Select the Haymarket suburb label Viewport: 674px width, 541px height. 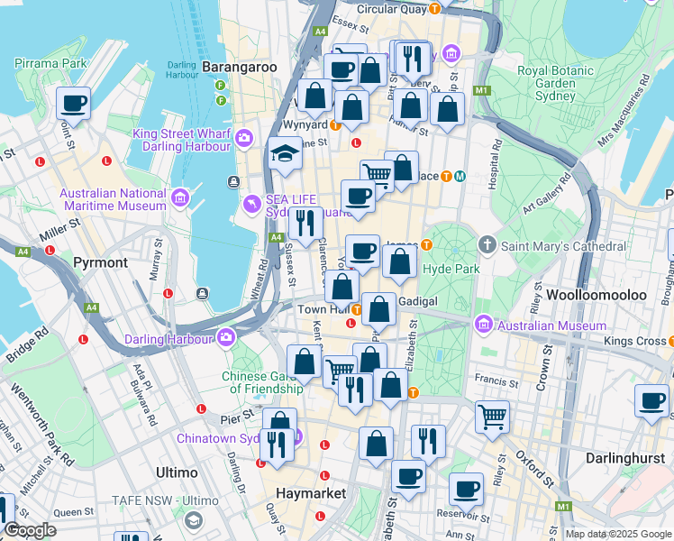click(311, 493)
